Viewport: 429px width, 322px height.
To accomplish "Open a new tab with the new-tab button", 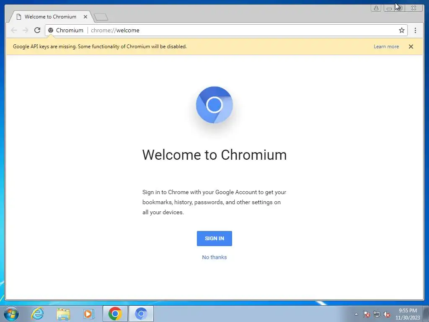I will 101,17.
